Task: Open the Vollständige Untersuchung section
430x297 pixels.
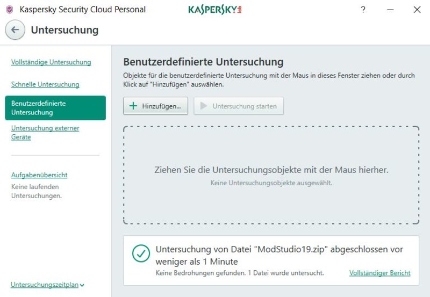Action: pos(51,62)
